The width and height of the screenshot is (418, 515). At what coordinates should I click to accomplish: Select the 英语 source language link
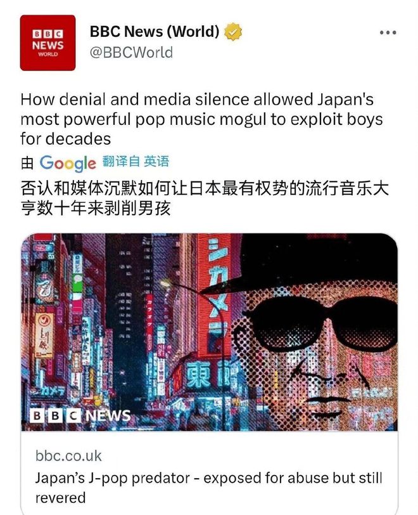(156, 162)
